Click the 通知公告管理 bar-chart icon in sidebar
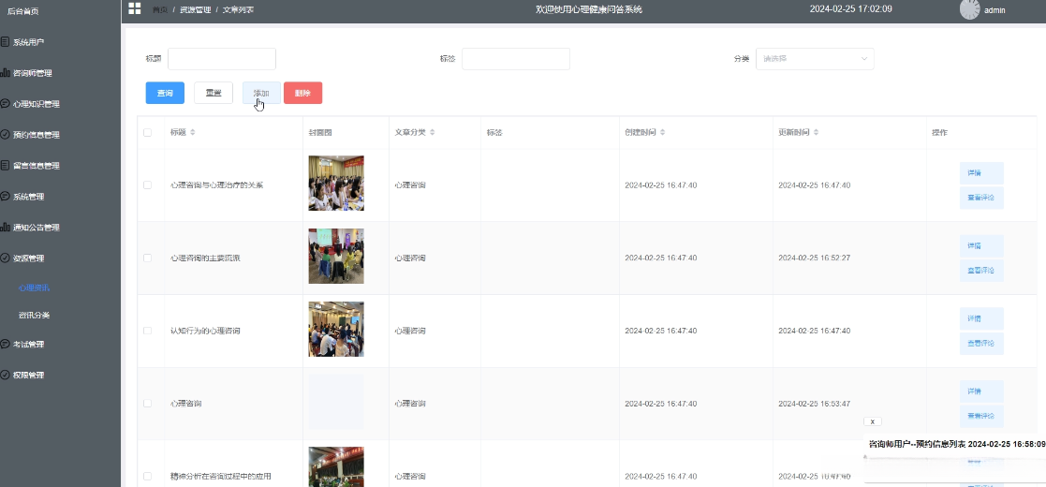Viewport: 1046px width, 487px height. tap(5, 227)
